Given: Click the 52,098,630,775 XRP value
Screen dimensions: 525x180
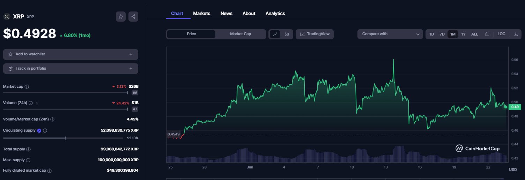Looking at the screenshot, I should [120, 130].
